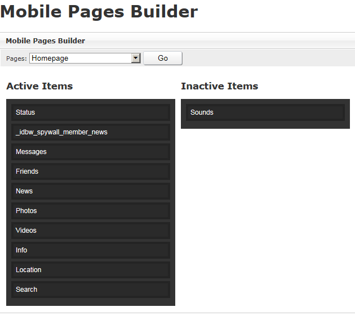Click the Active Items heading
The height and width of the screenshot is (316, 355).
(x=39, y=86)
